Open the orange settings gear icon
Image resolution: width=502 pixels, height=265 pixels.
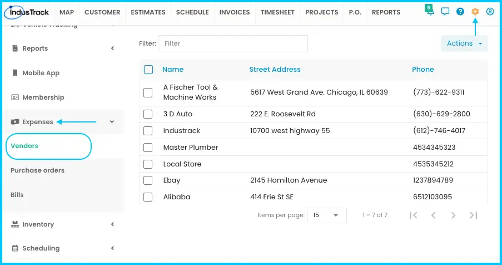[x=475, y=12]
